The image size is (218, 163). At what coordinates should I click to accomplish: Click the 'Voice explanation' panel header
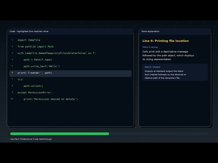click(x=150, y=31)
